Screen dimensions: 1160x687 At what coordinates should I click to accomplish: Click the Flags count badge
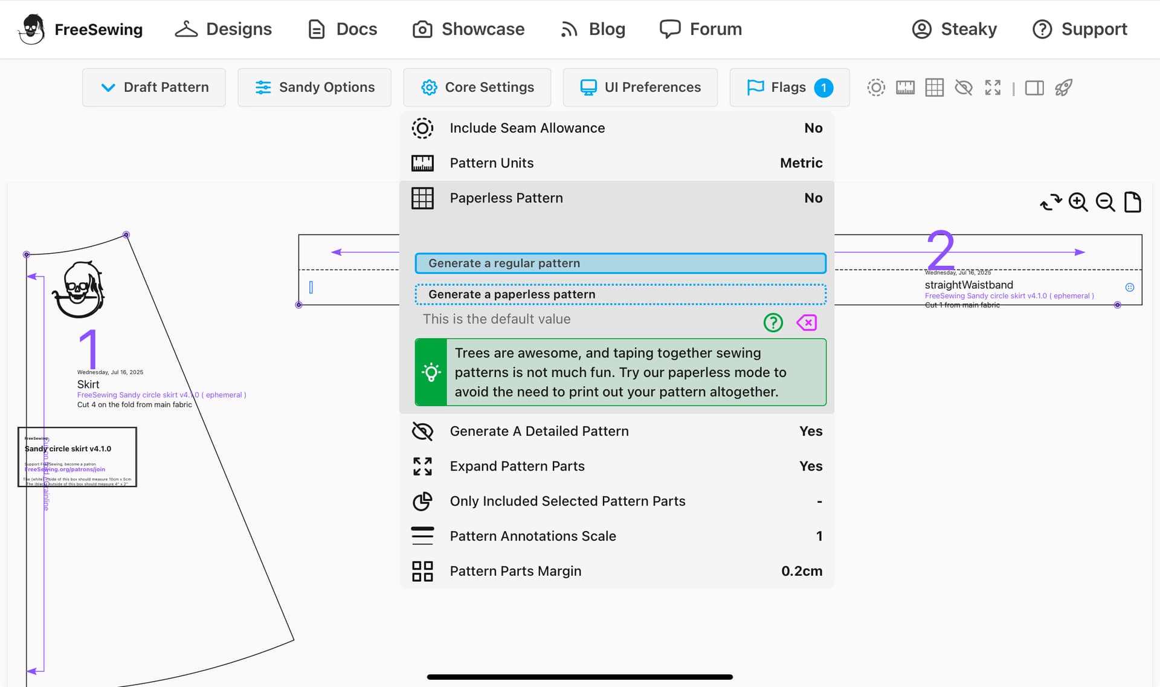click(823, 88)
